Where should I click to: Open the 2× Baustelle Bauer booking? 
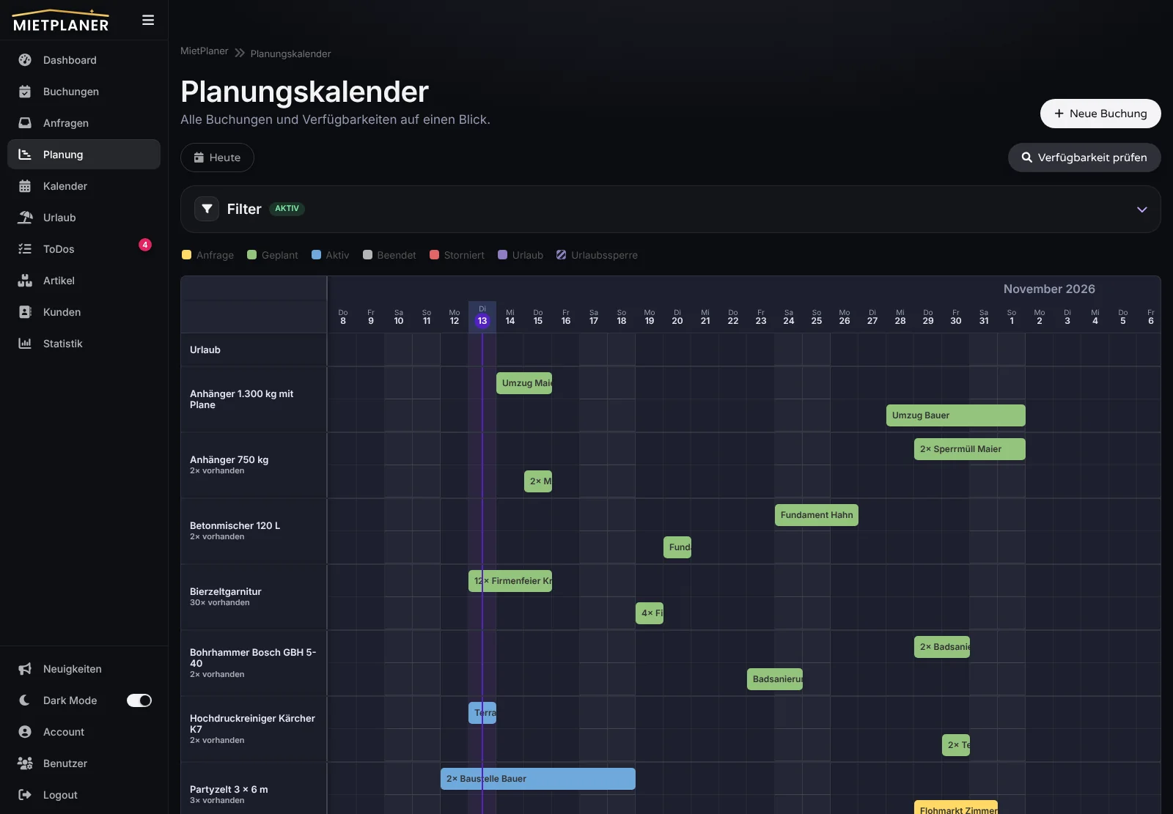coord(538,779)
